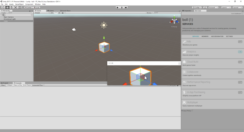Clear the Console log
The height and width of the screenshot is (132, 244).
point(3,85)
